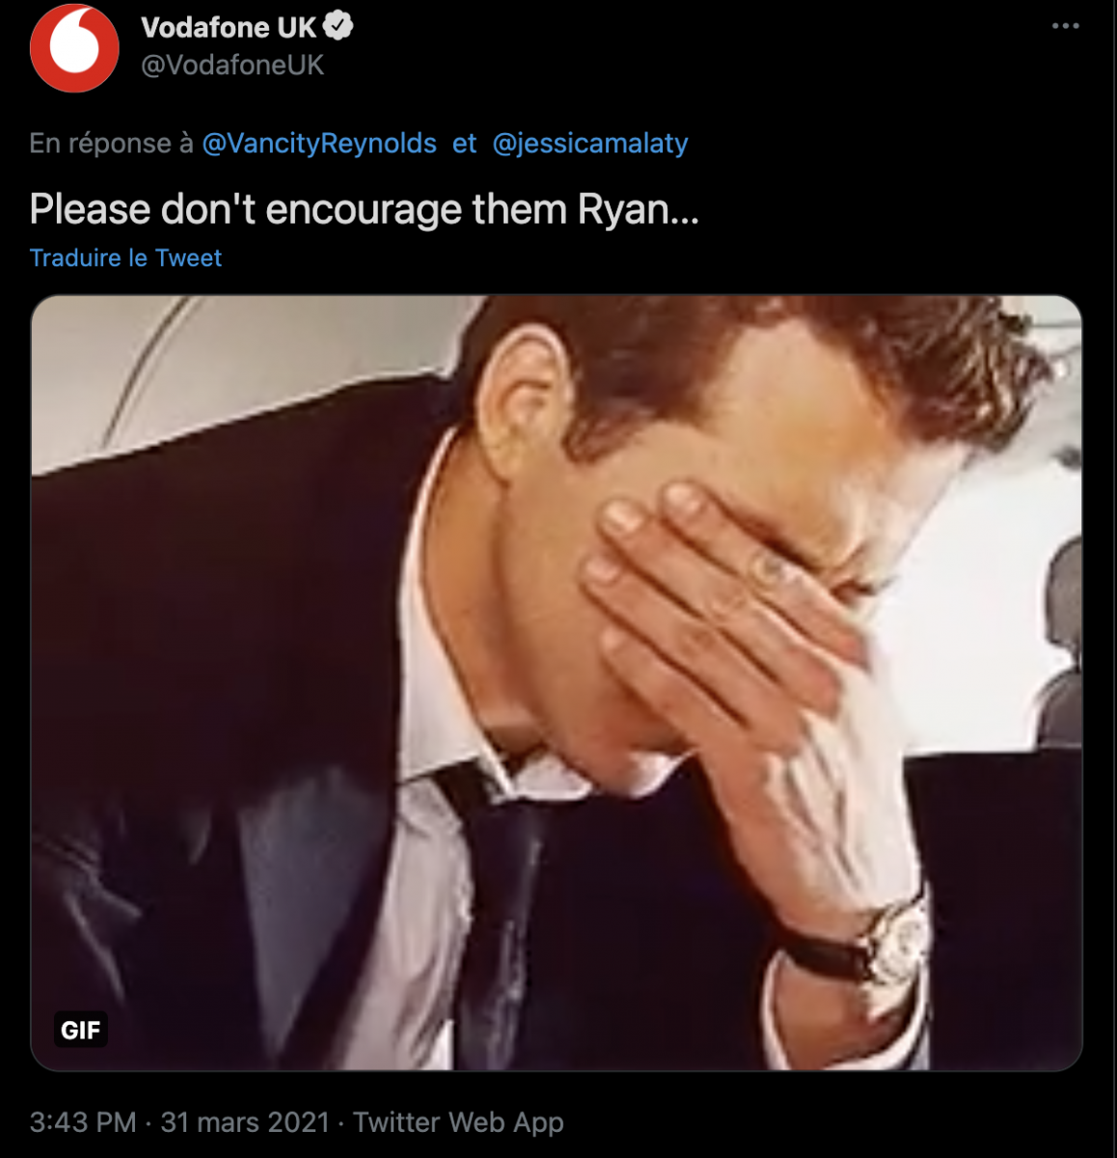This screenshot has height=1158, width=1117.
Task: Open the @VancityReynolds mention
Action: [319, 144]
